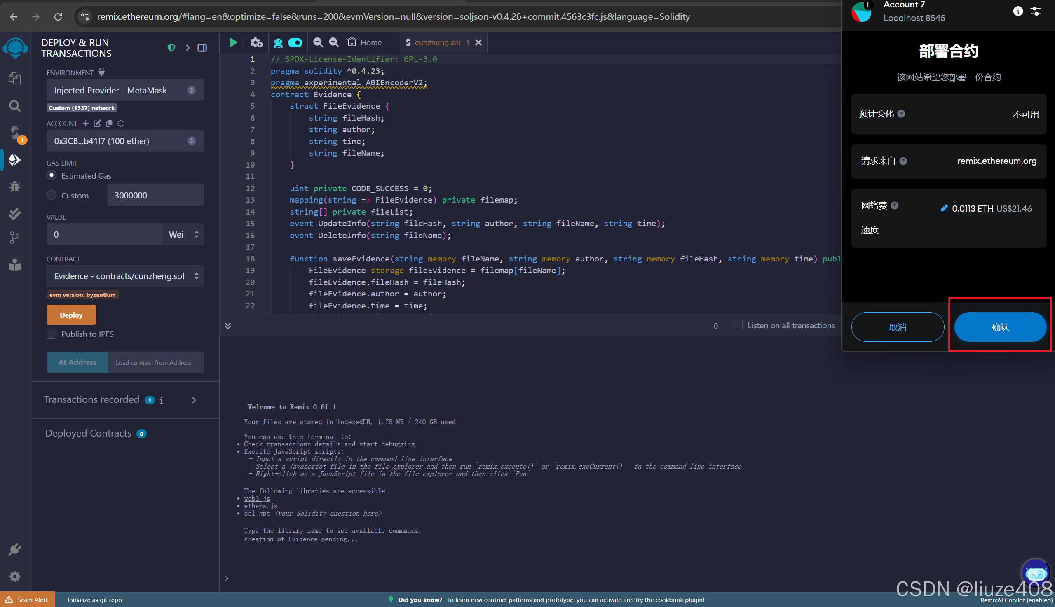Viewport: 1055px width, 607px height.
Task: Select the Custom gas limit radio button
Action: 52,195
